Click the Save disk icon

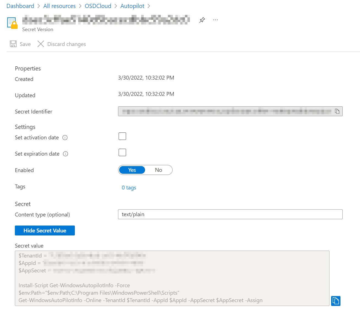13,44
